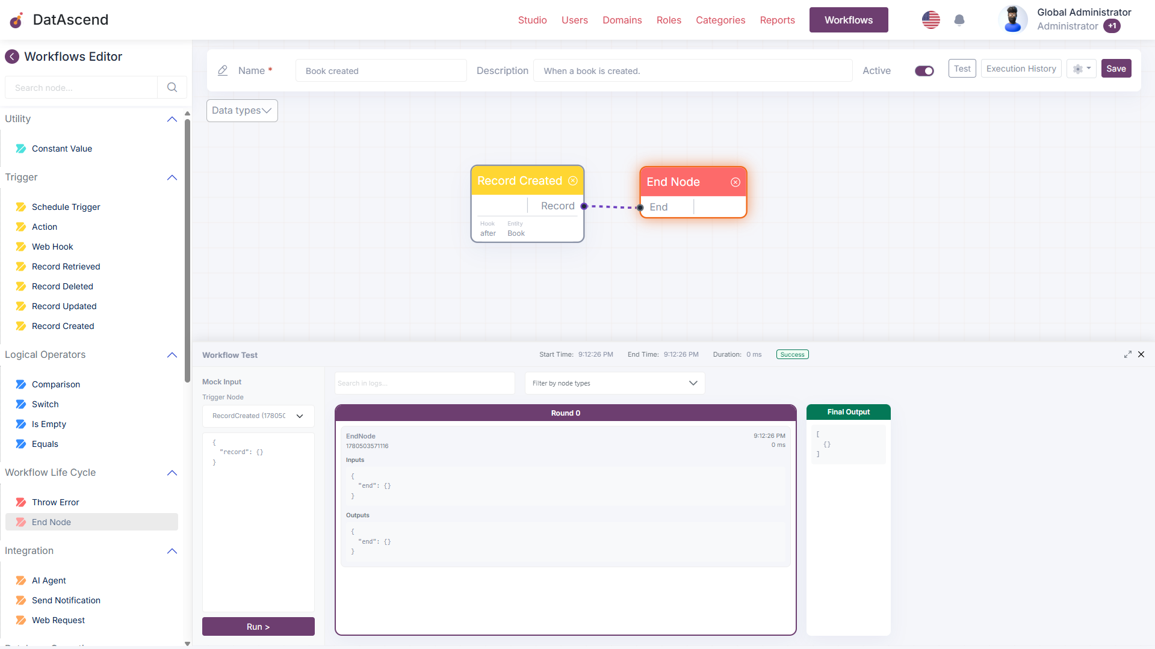Click the End input port connector
This screenshot has width=1155, height=649.
(640, 208)
